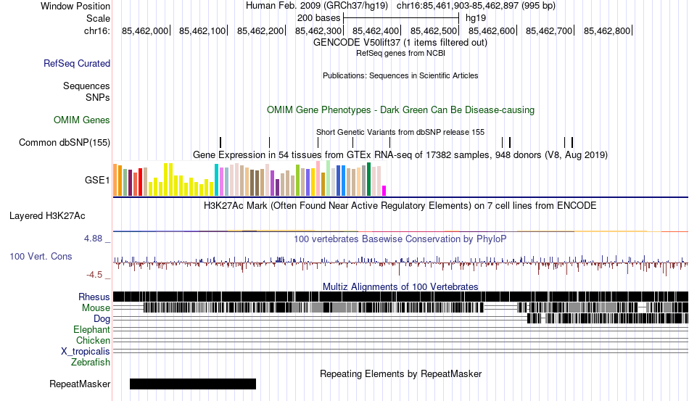Click the Dog alignment blocks in Multiz track
Viewport: 689px width, 401px height.
[x=608, y=318]
